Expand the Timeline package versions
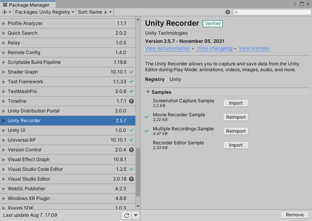The width and height of the screenshot is (312, 221). pyautogui.click(x=4, y=101)
